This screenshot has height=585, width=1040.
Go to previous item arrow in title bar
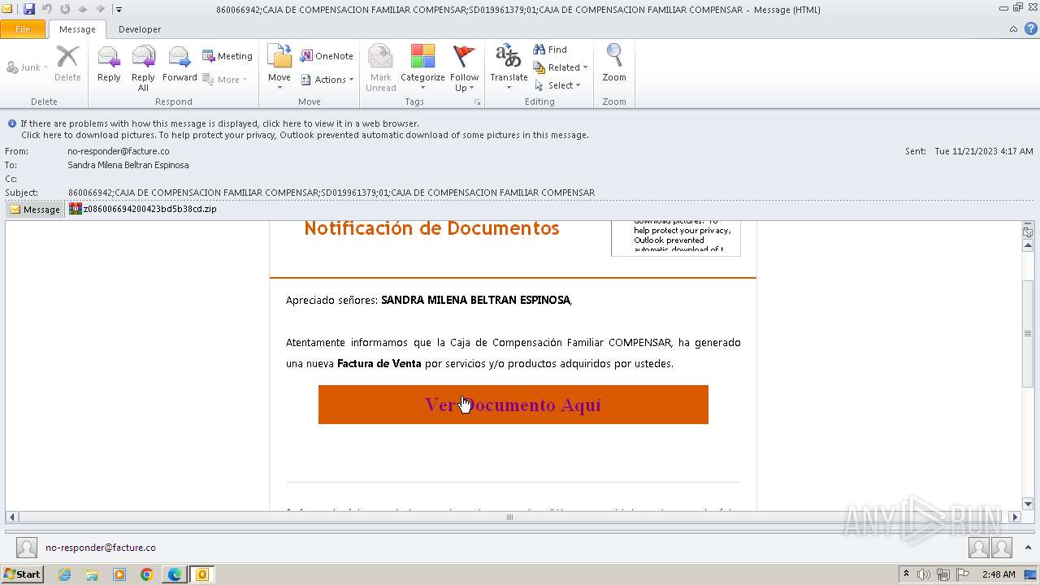point(83,10)
